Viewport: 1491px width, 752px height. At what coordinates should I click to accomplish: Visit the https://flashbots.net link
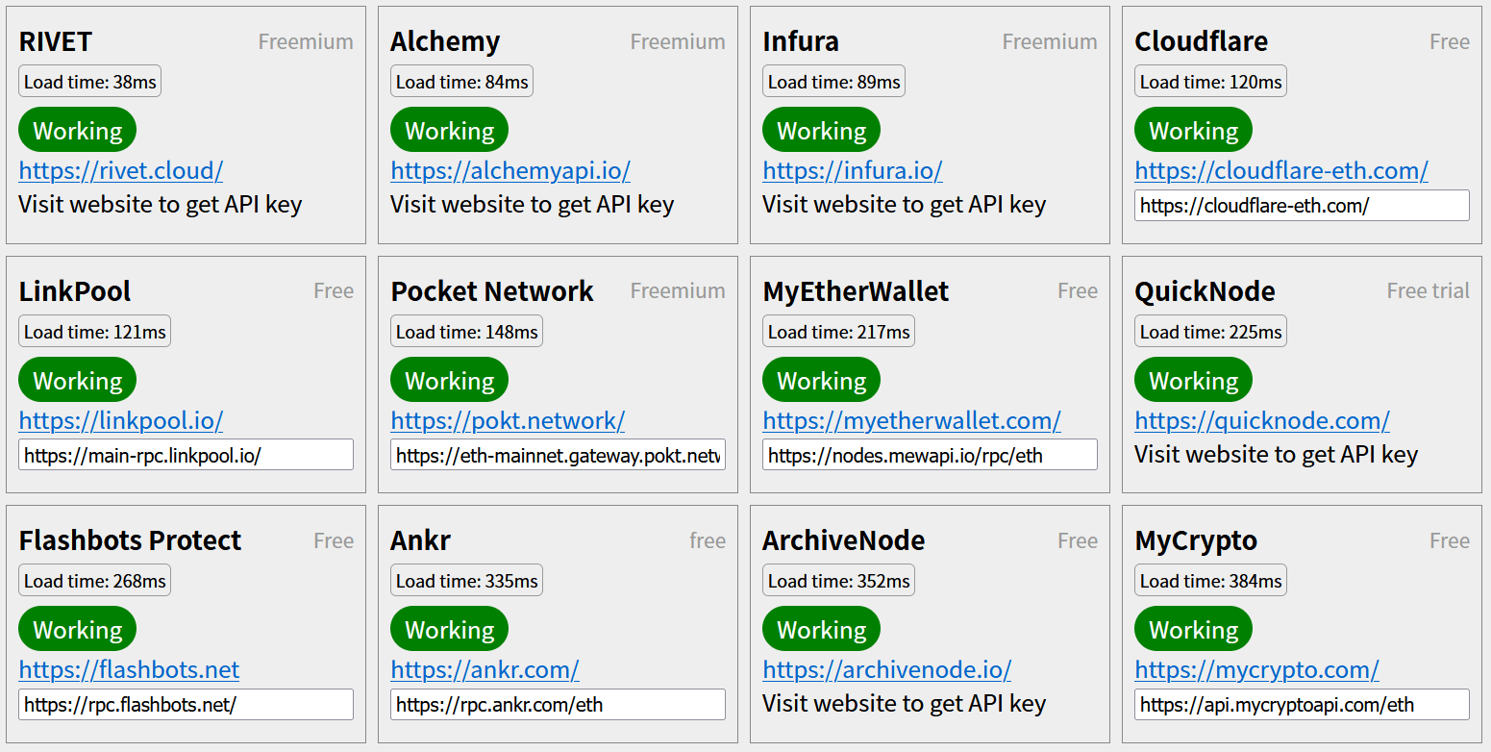click(129, 669)
